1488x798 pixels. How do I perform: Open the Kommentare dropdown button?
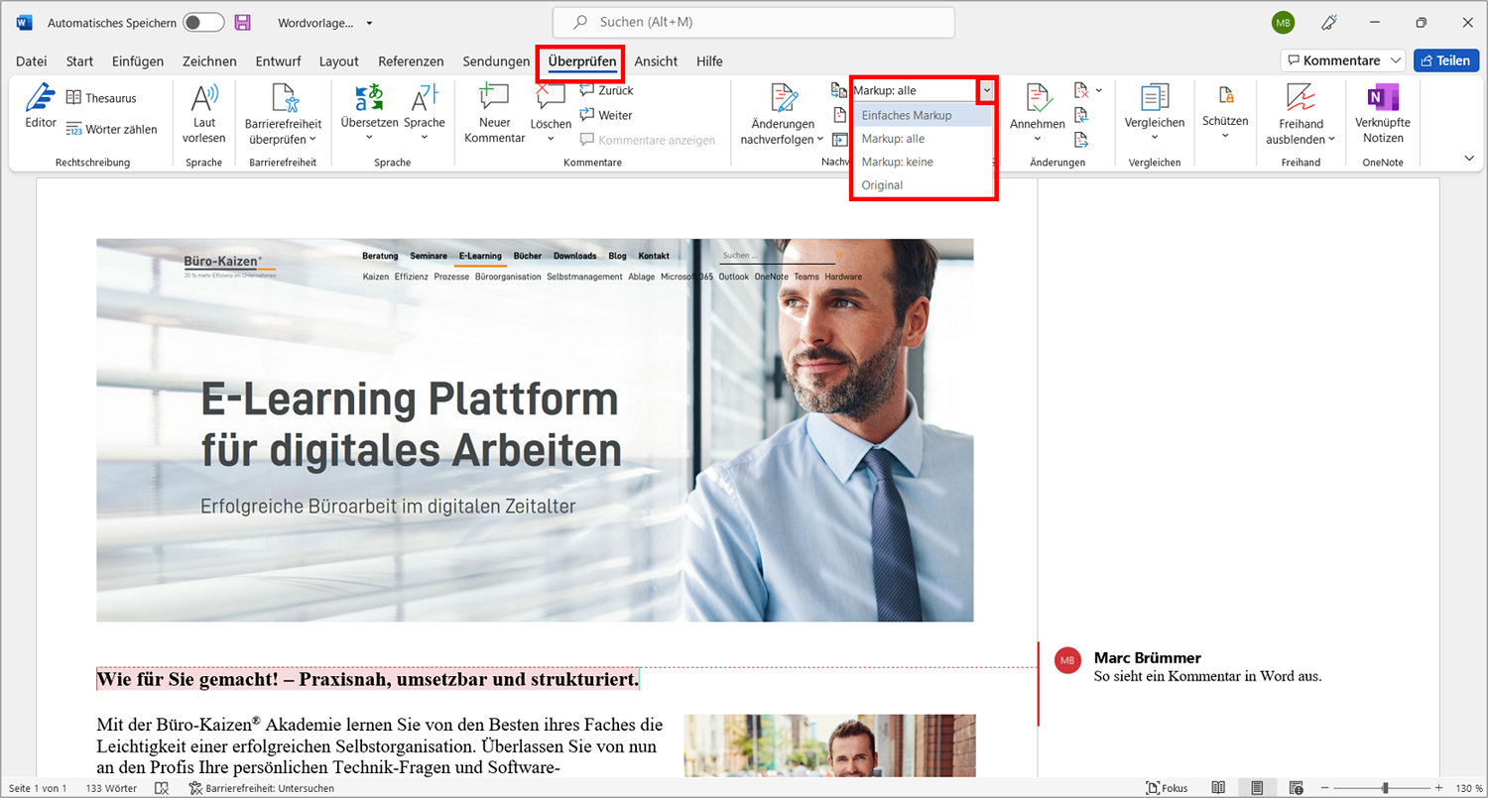(x=1343, y=60)
